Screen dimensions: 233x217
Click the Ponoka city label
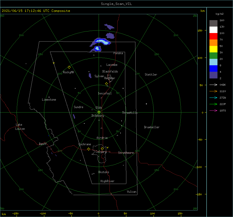click(118, 53)
